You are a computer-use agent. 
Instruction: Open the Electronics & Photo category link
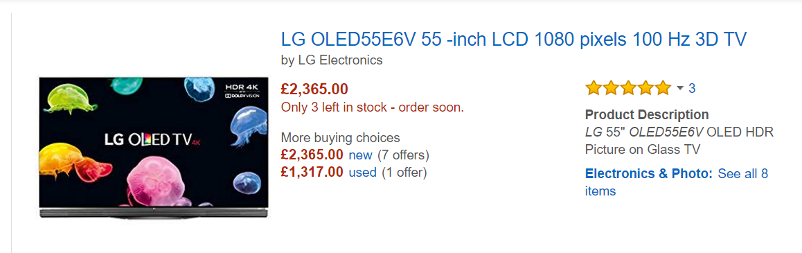[648, 173]
